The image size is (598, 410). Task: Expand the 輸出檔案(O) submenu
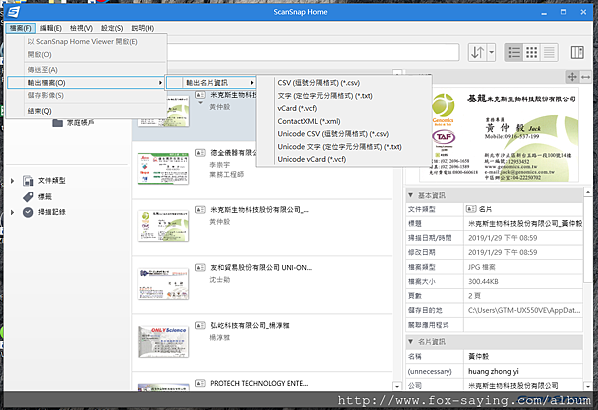point(86,83)
